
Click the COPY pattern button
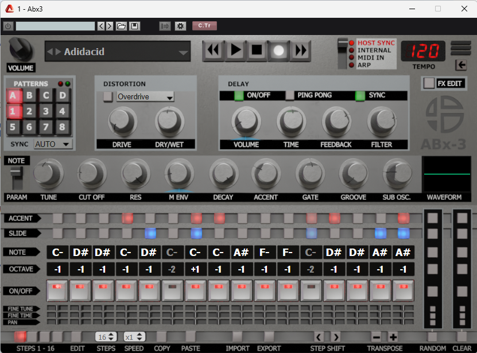[161, 337]
